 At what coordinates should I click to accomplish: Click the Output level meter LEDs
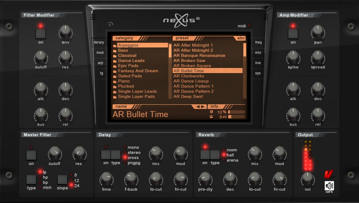(x=308, y=155)
